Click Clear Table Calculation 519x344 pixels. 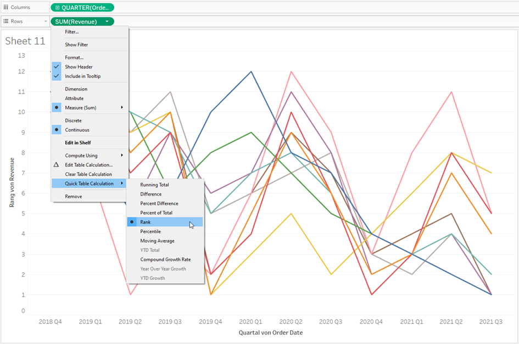tap(90, 174)
